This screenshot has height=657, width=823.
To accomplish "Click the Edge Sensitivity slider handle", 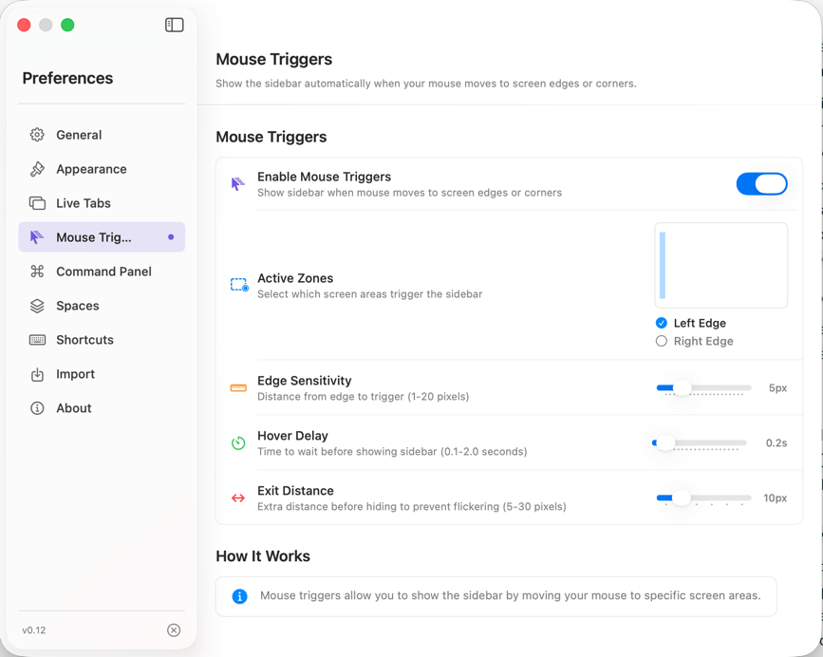I will (682, 387).
